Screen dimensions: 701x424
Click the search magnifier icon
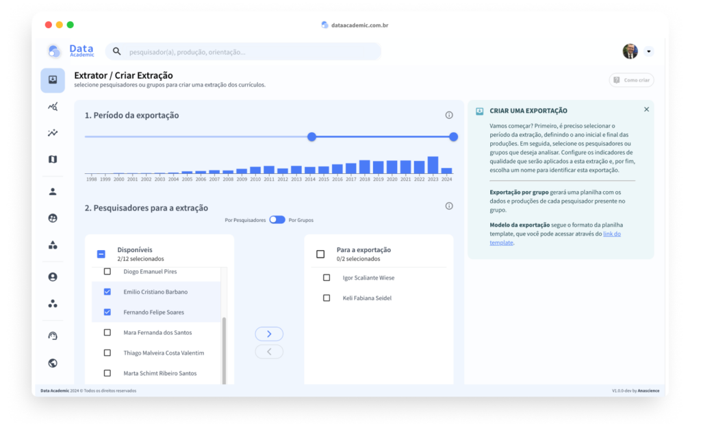coord(116,51)
